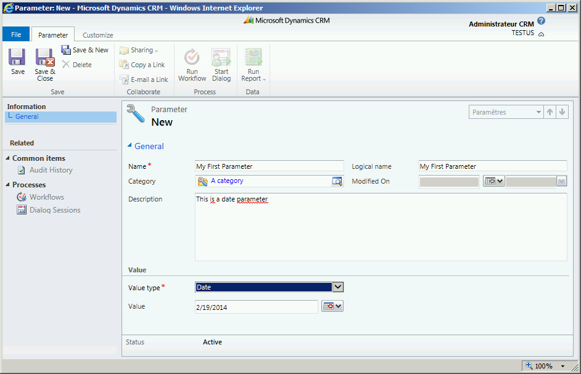This screenshot has width=581, height=374.
Task: Click the Category lookup search icon
Action: pos(337,181)
